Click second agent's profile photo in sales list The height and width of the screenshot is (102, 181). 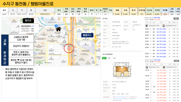163,26
